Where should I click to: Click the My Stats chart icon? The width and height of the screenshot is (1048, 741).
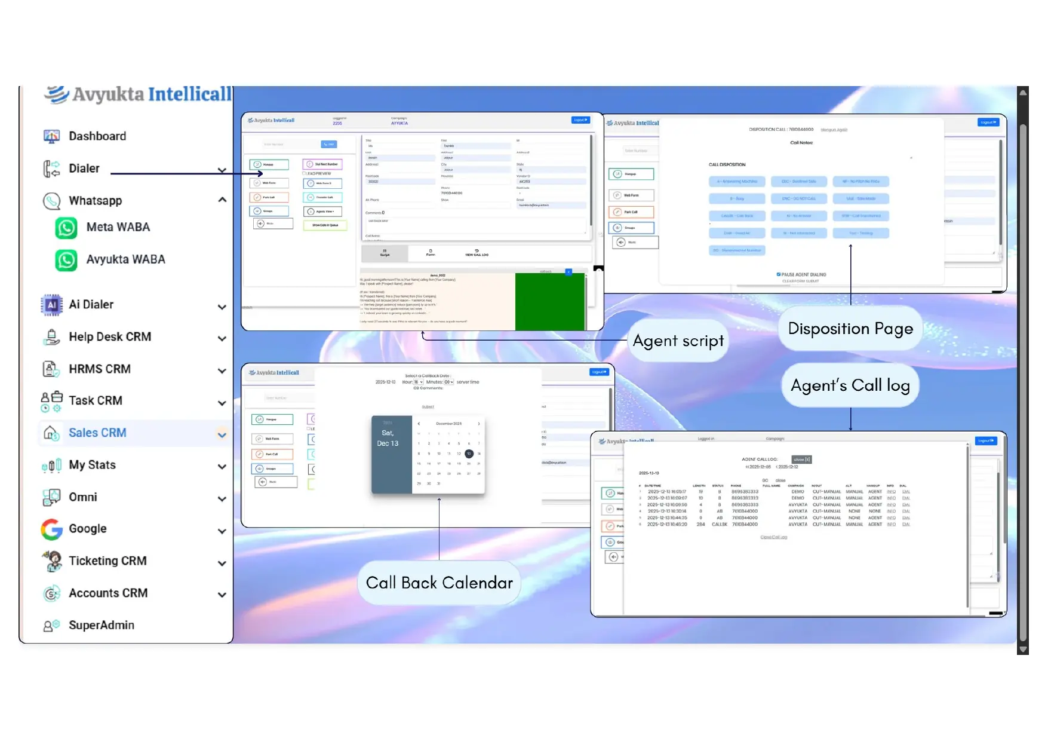pyautogui.click(x=51, y=466)
